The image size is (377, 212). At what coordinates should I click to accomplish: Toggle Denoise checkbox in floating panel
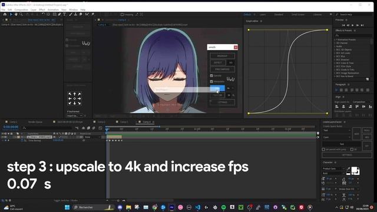point(211,75)
